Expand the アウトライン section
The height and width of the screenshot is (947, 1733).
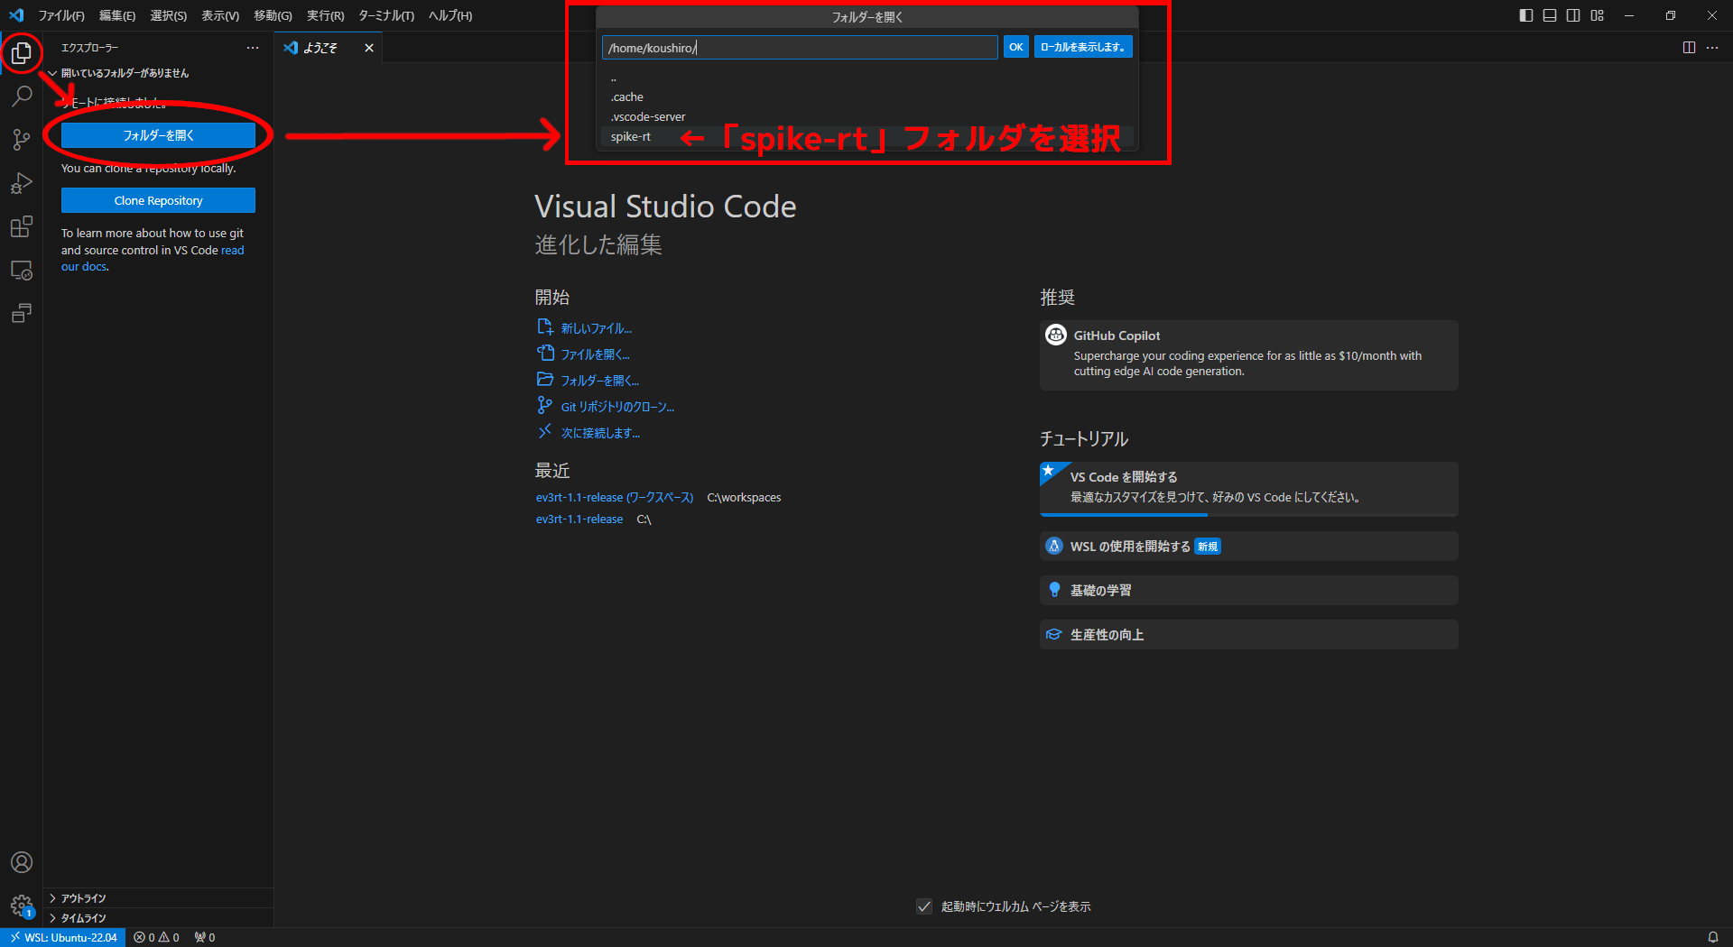pyautogui.click(x=81, y=897)
